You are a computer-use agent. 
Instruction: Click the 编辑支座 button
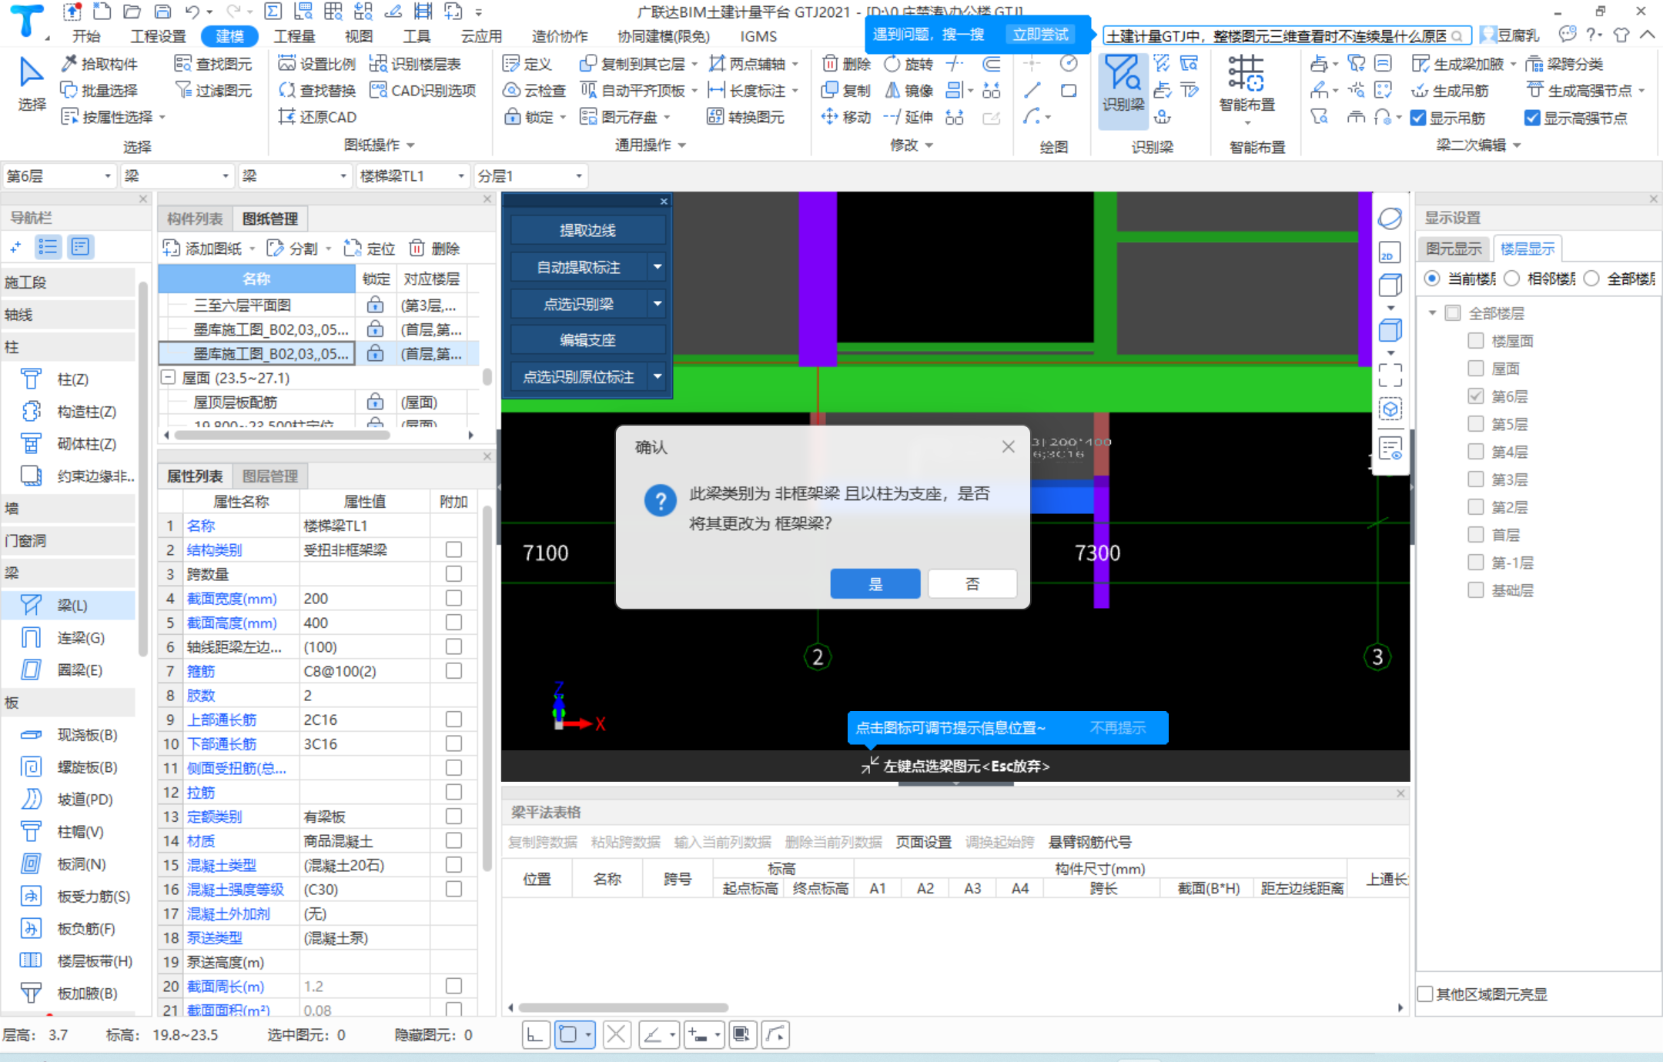[587, 340]
